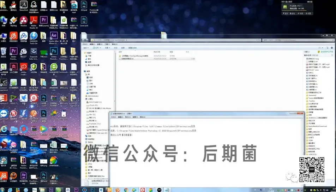The height and width of the screenshot is (192, 336).
Task: Expand the 组织 dropdown in Explorer toolbar
Action: [x=86, y=48]
